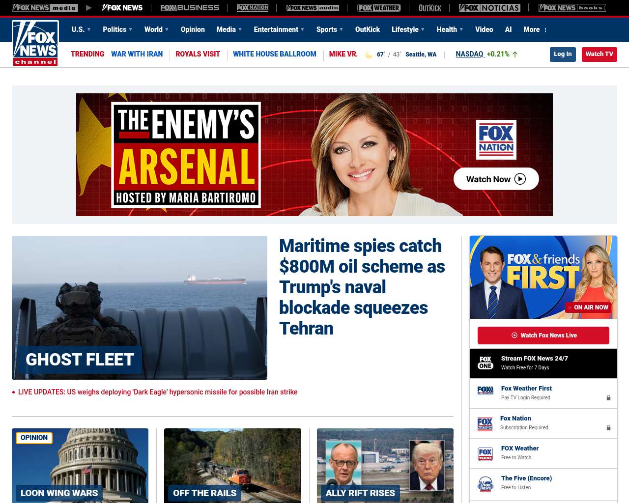Screen dimensions: 629x503
Task: Open the OFF THE RAILS train thumbnail
Action: tap(232, 466)
